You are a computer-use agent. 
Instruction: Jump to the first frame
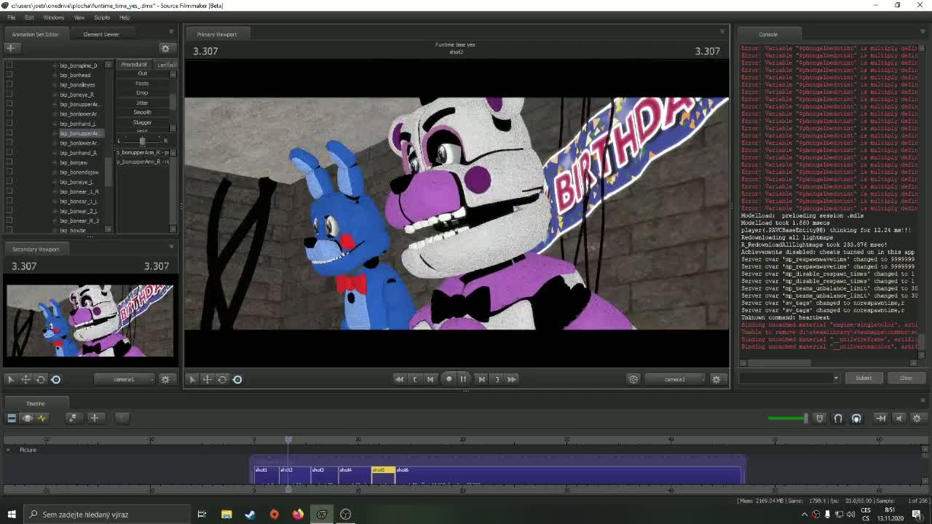(399, 379)
